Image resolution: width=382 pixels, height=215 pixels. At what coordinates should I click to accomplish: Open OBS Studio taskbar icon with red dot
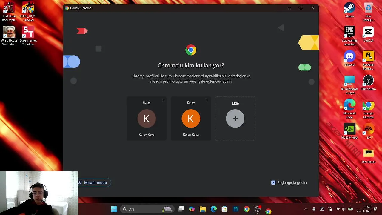258,209
